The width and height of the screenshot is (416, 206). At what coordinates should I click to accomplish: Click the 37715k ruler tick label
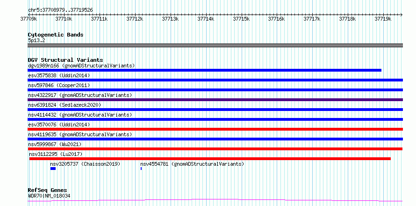pos(241,19)
